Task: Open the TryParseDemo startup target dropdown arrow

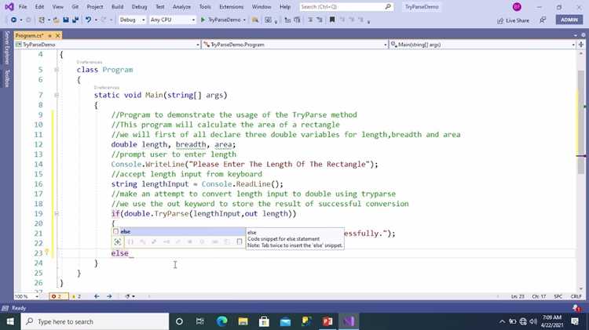Action: (244, 20)
